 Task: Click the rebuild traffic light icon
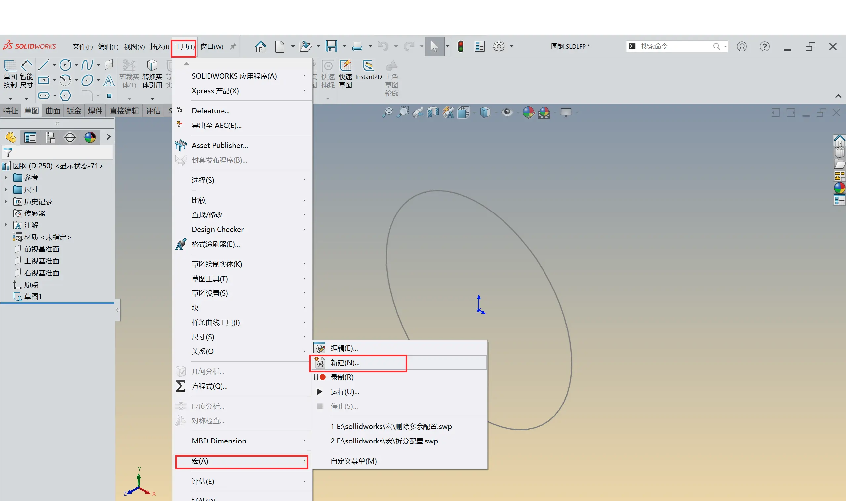(460, 46)
